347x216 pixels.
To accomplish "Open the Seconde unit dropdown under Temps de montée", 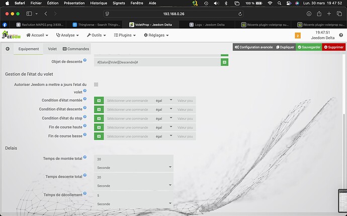I will pos(134,167).
